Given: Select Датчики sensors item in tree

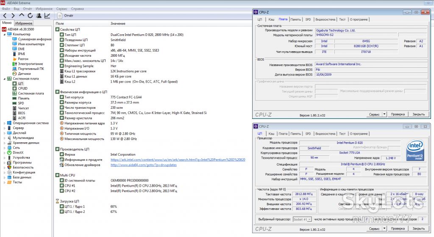Looking at the screenshot, I should coord(24,74).
